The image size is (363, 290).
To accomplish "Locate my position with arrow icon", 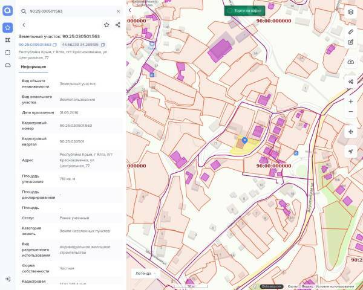I will tap(351, 152).
